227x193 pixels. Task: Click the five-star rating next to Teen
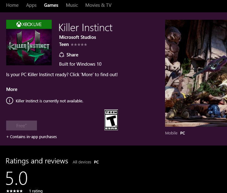click(x=79, y=45)
